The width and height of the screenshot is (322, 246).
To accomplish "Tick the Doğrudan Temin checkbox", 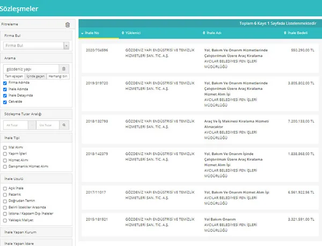I will 5,201.
